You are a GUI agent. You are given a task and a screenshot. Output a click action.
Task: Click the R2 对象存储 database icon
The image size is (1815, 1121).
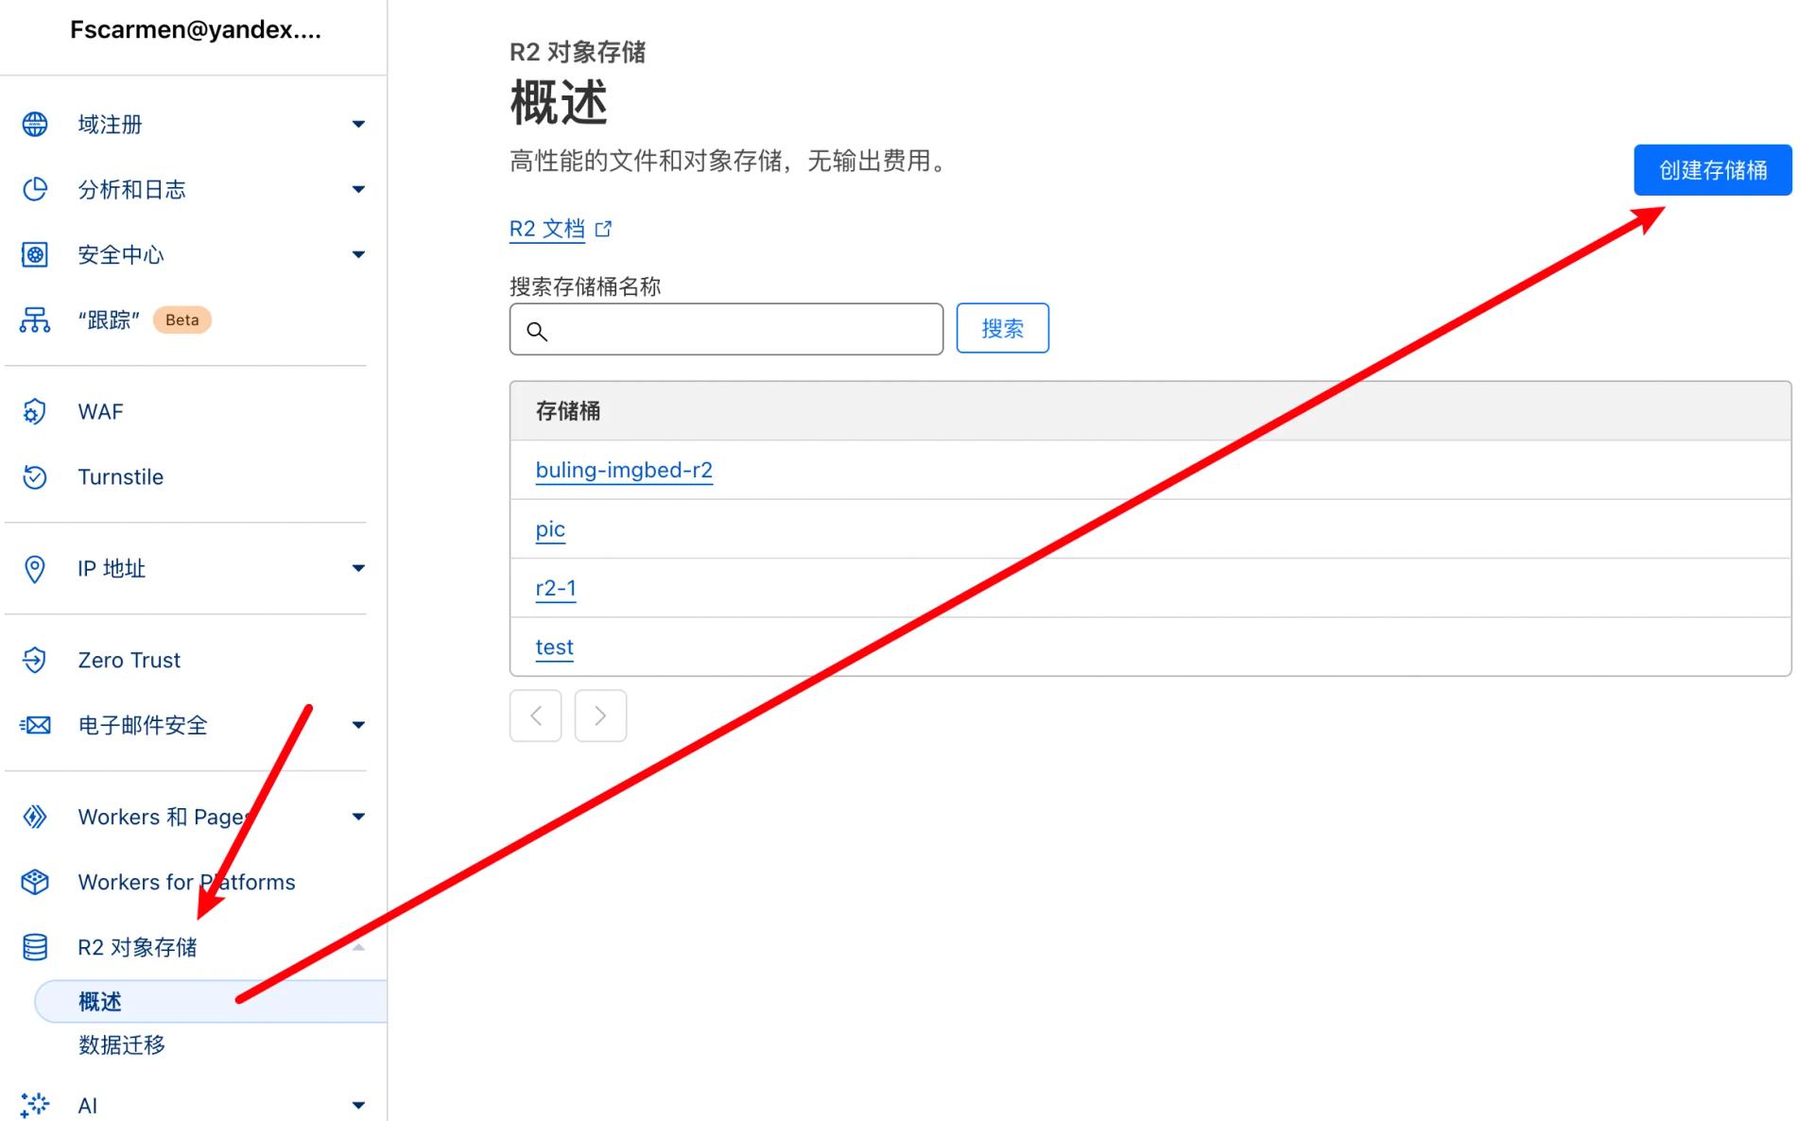35,947
